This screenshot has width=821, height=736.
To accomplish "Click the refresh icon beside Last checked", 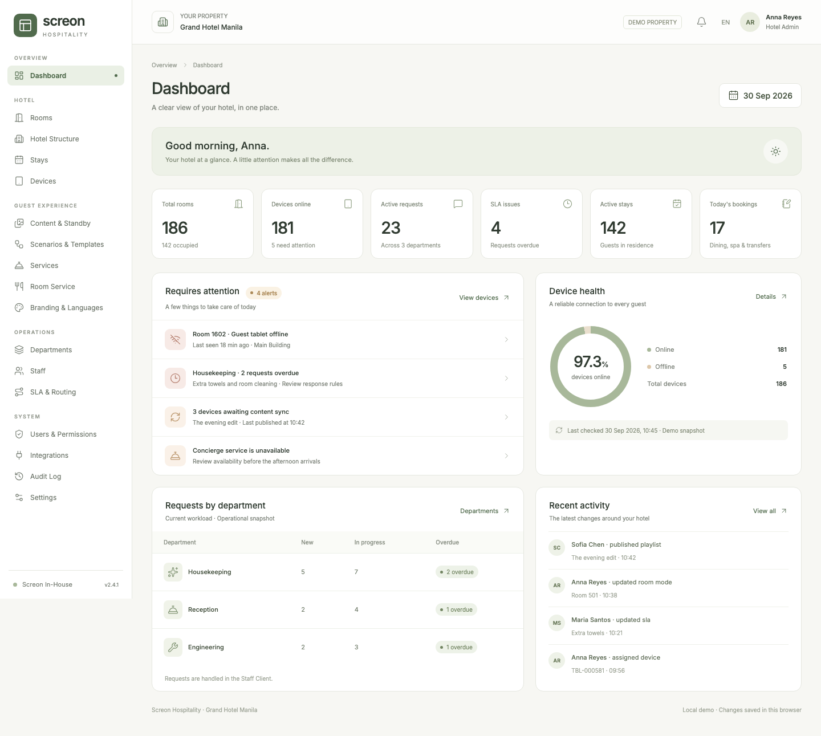I will pos(559,430).
